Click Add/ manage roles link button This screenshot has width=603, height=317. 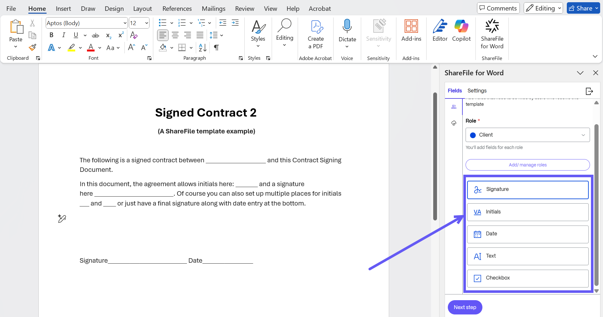pos(527,165)
